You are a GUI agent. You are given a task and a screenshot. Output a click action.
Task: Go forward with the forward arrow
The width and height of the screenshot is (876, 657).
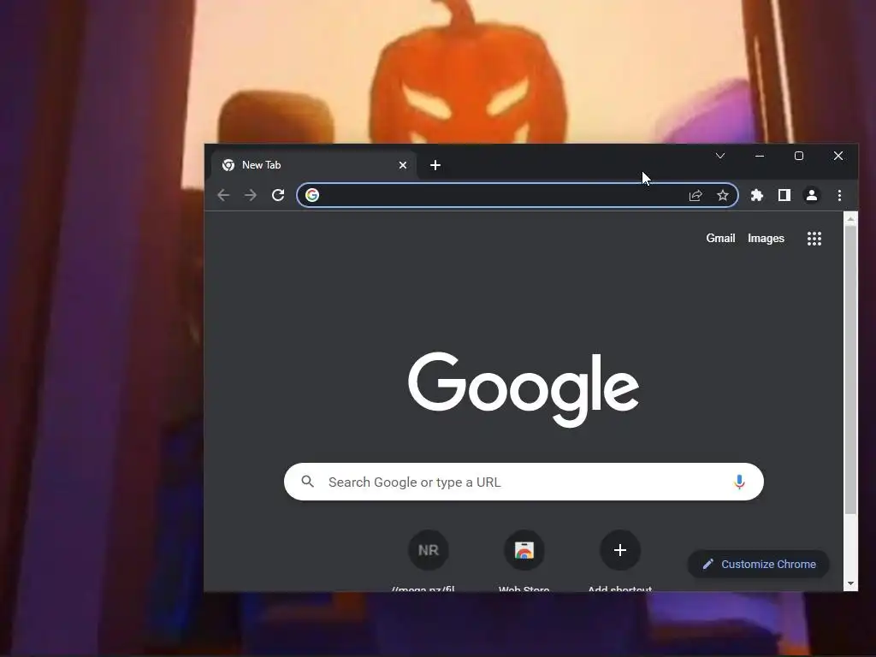[251, 195]
